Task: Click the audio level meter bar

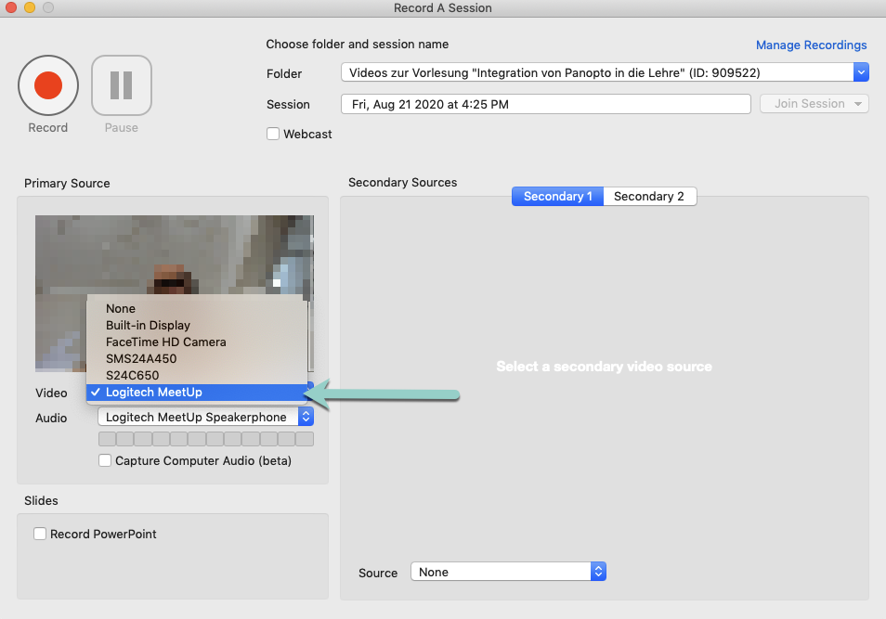Action: click(x=205, y=439)
